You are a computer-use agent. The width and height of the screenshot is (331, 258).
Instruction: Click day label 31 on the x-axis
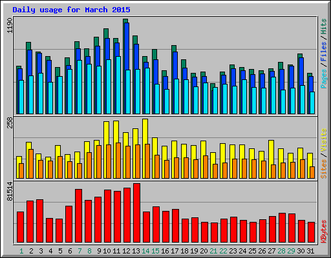310,251
